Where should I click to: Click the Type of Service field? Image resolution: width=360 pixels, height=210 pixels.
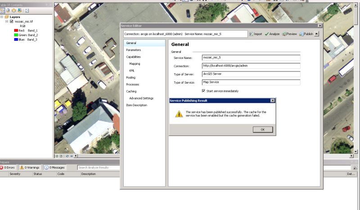pyautogui.click(x=251, y=82)
